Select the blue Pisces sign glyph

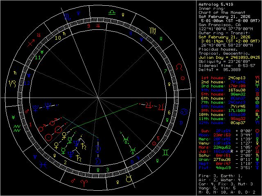click(x=43, y=165)
